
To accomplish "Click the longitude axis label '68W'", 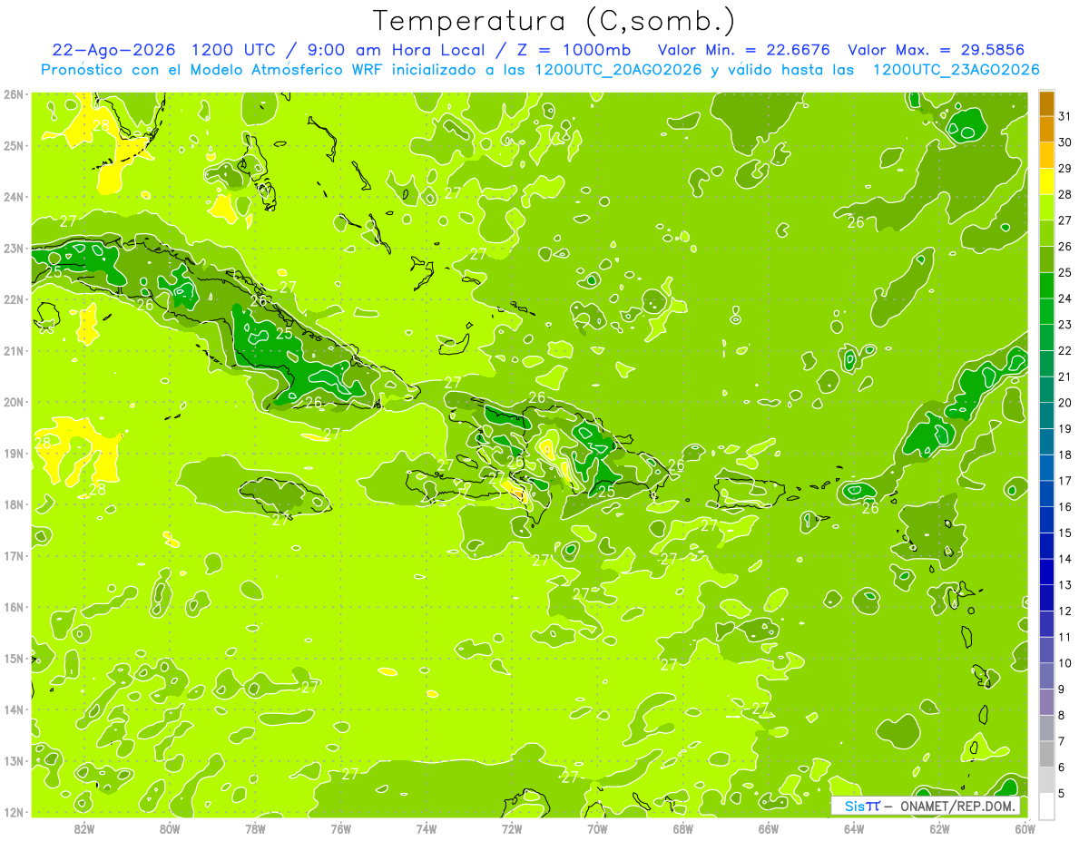I will (x=682, y=828).
